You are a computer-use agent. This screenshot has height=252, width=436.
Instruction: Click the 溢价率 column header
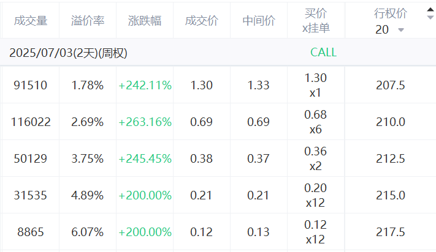(88, 21)
